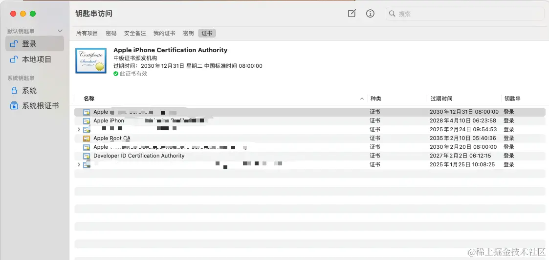Click the date 2025年2月24日 09:54:53 cell
The width and height of the screenshot is (549, 260).
[463, 129]
